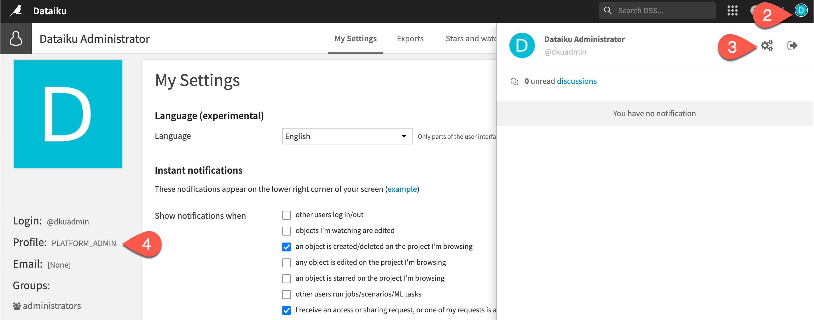Image resolution: width=814 pixels, height=320 pixels.
Task: Focus the Search DSS field
Action: (x=657, y=10)
